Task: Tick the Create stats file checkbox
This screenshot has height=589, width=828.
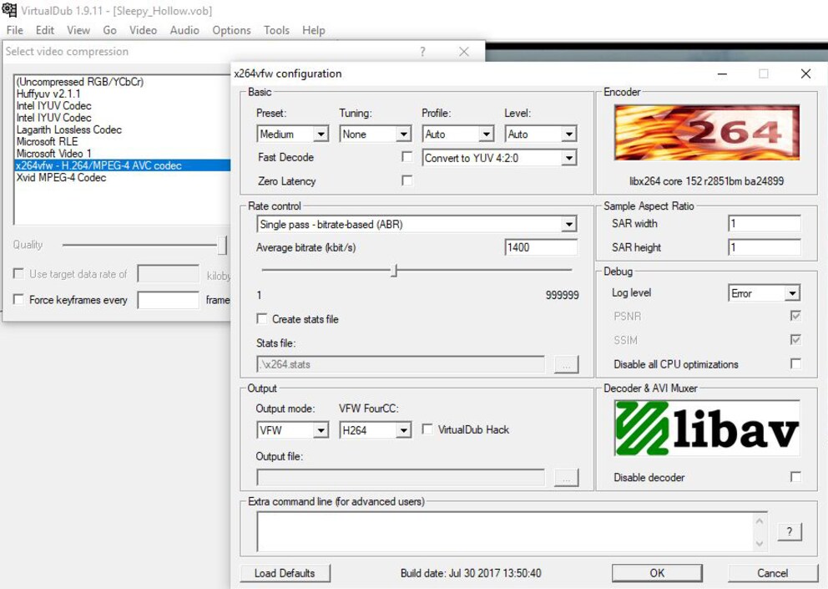Action: [261, 318]
